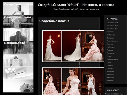Open 'Подвязки' page link
The image size is (127, 95).
(110, 50)
